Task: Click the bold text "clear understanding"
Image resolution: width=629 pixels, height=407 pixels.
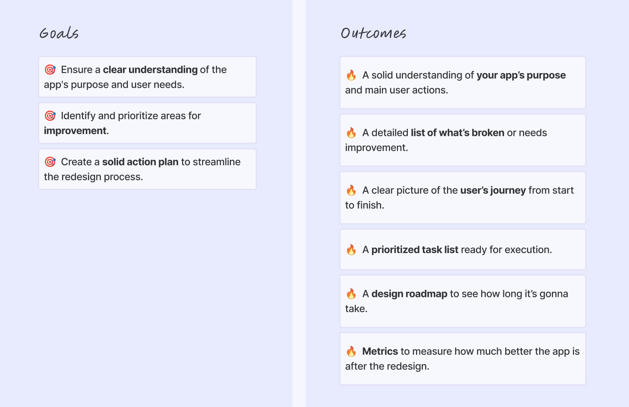Action: tap(150, 70)
